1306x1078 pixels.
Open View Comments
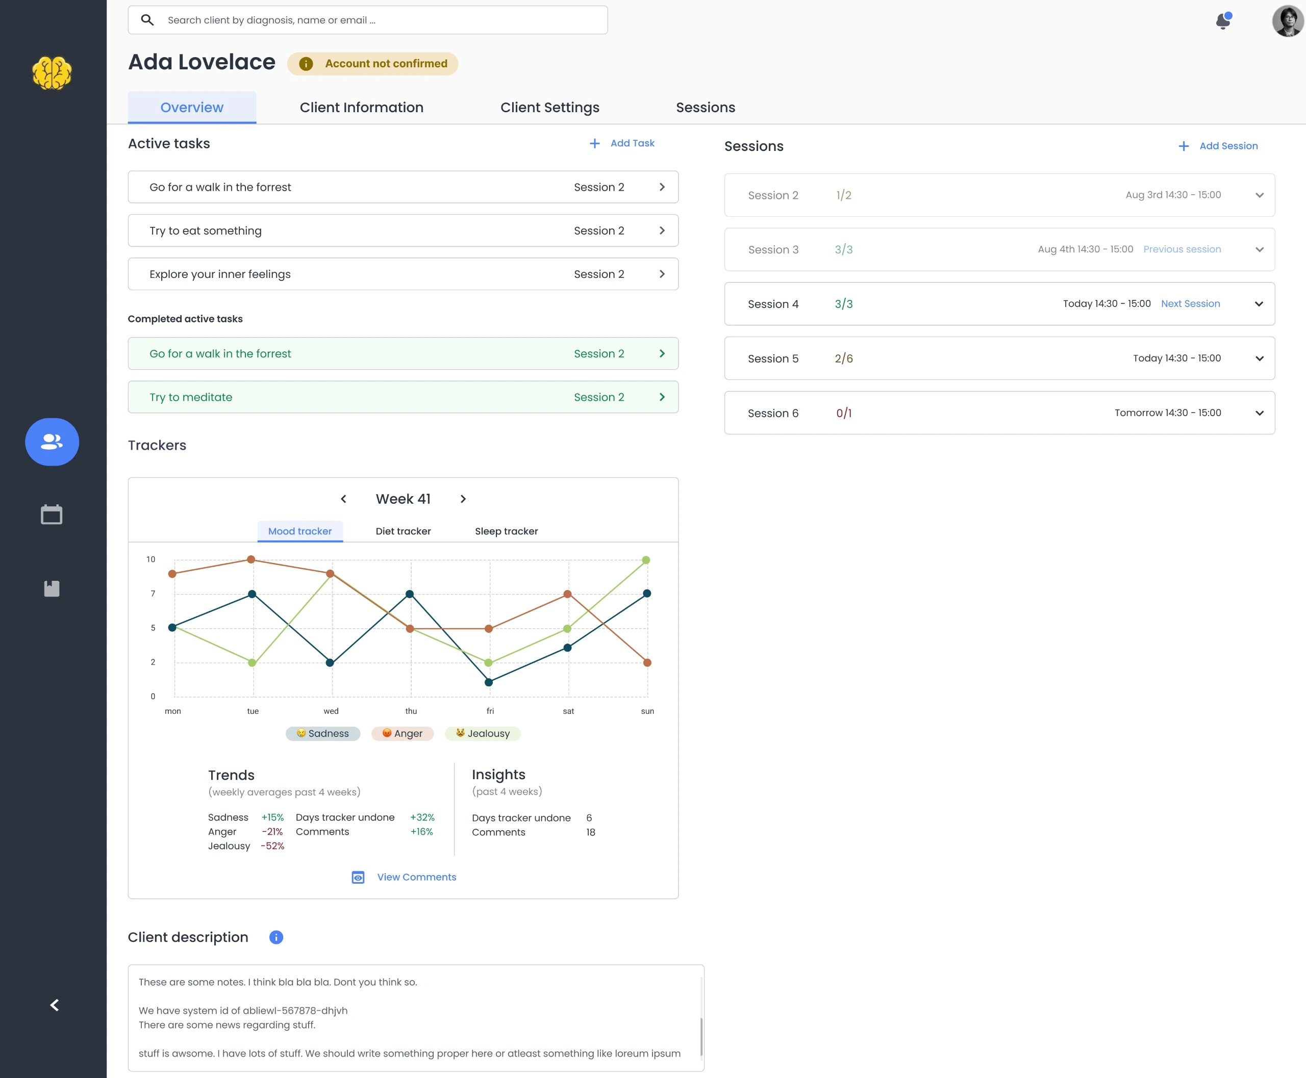click(416, 877)
